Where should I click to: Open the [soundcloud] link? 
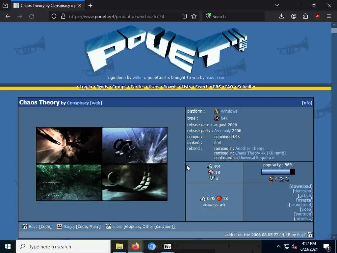(x=301, y=205)
